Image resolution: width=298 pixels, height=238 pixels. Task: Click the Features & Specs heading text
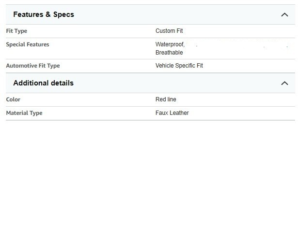click(44, 14)
